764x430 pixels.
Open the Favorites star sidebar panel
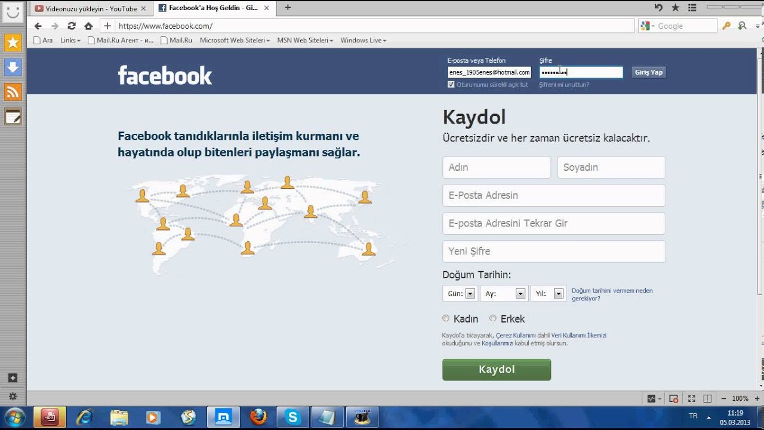pyautogui.click(x=13, y=42)
